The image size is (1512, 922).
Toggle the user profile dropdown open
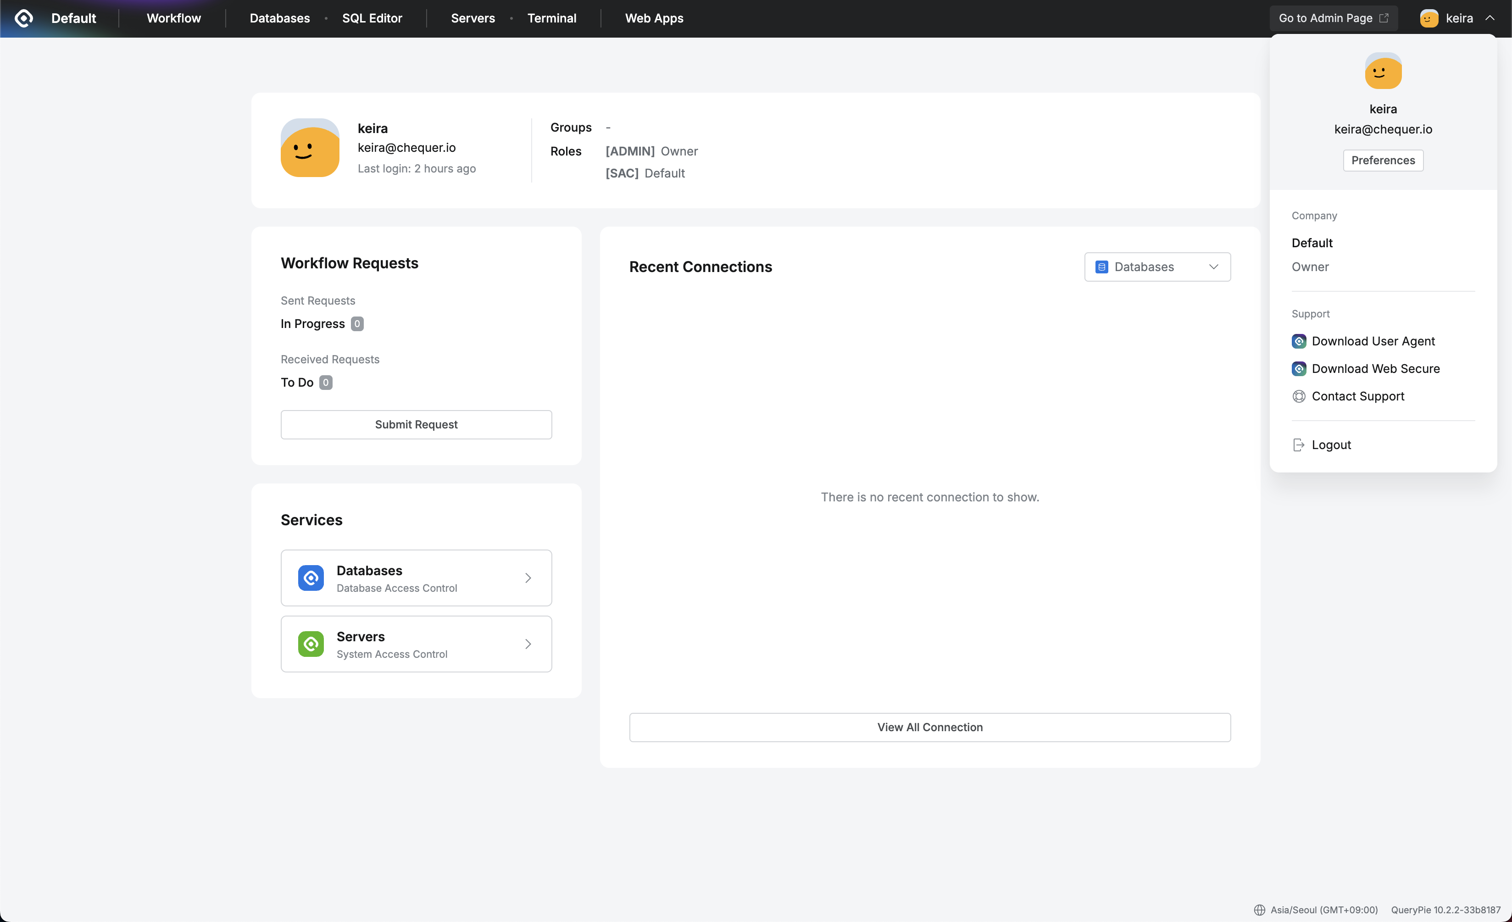pos(1456,17)
